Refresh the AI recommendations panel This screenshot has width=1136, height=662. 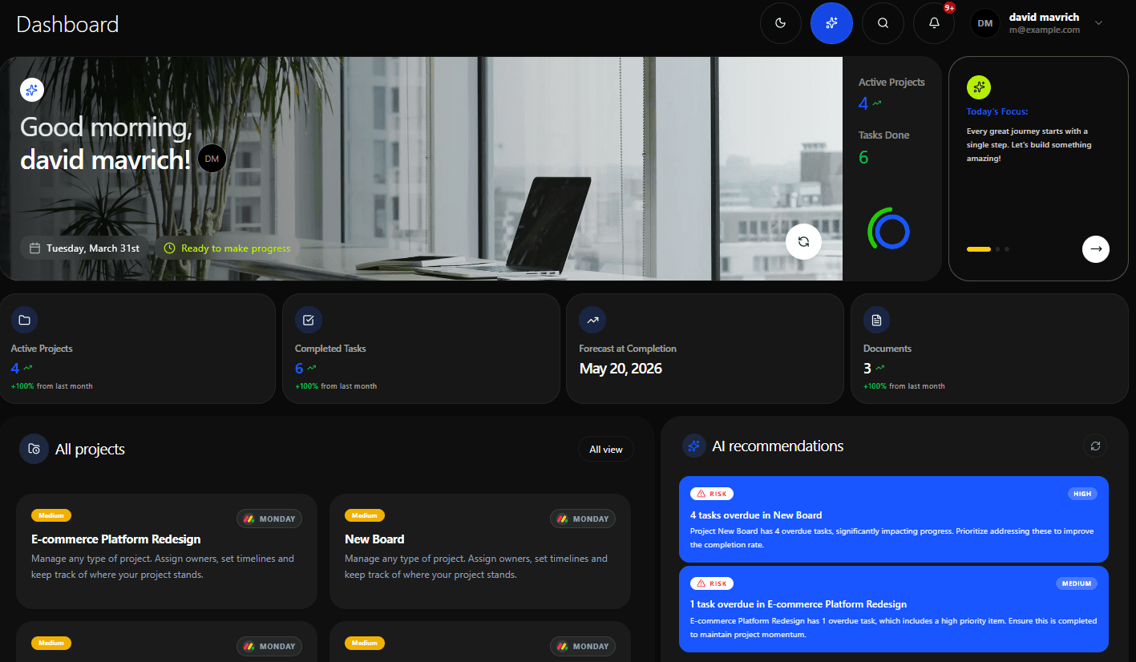(x=1095, y=446)
